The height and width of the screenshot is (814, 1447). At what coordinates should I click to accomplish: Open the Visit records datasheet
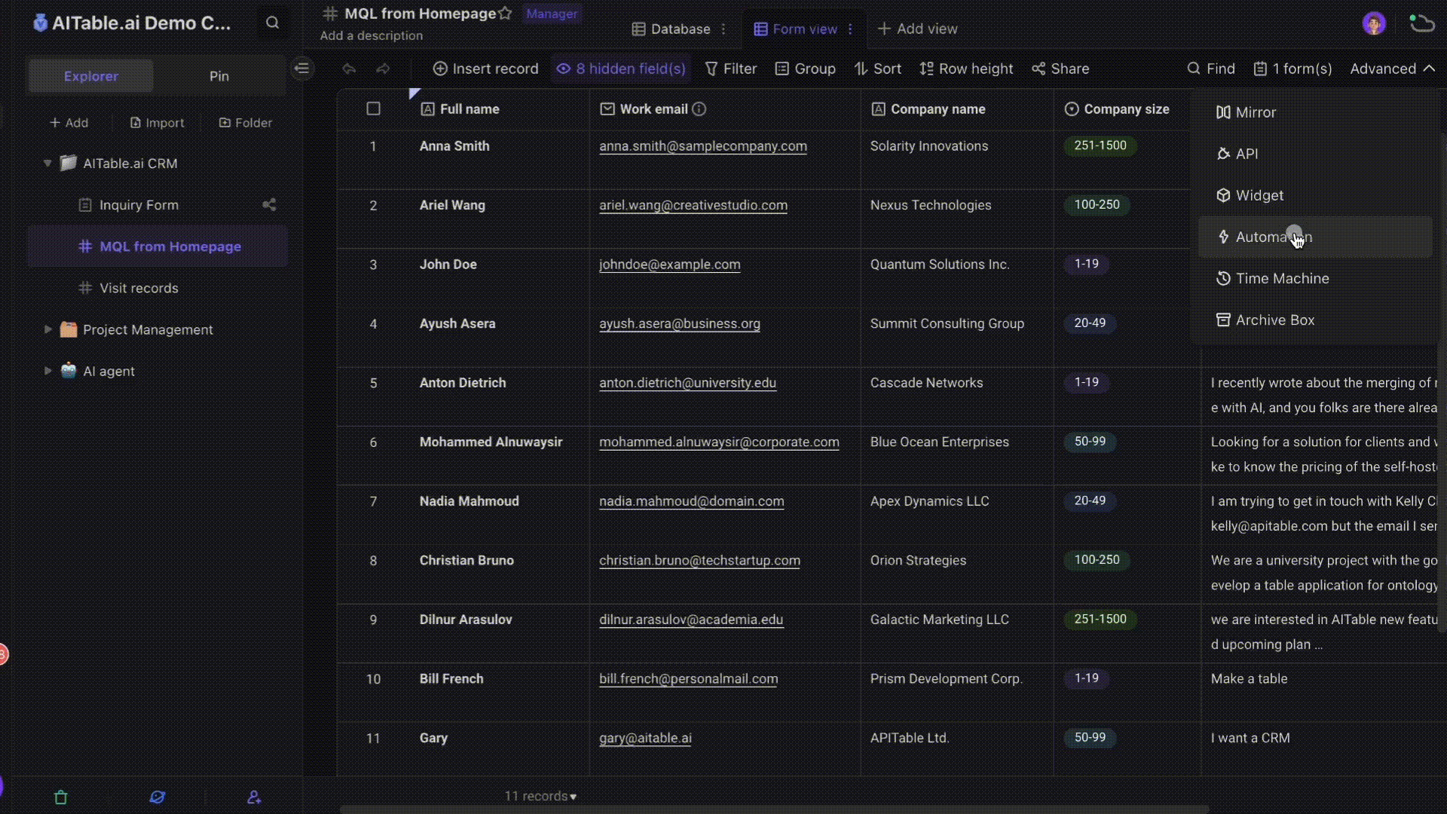click(157, 288)
